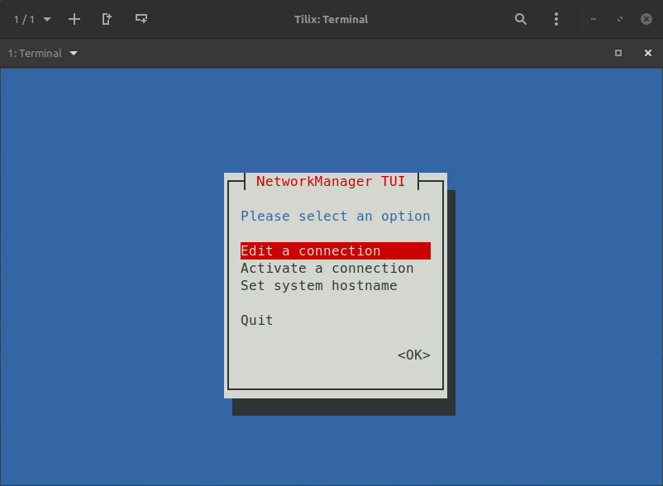
Task: Minimize the Tilix window
Action: [x=593, y=19]
